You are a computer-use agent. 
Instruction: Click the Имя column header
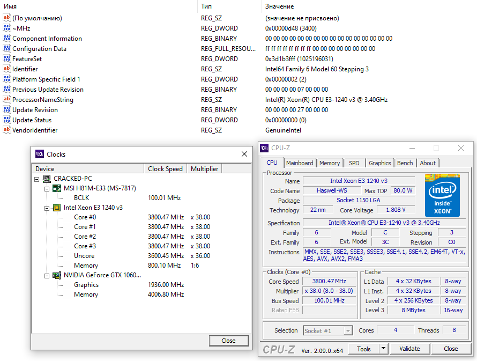[x=99, y=6]
